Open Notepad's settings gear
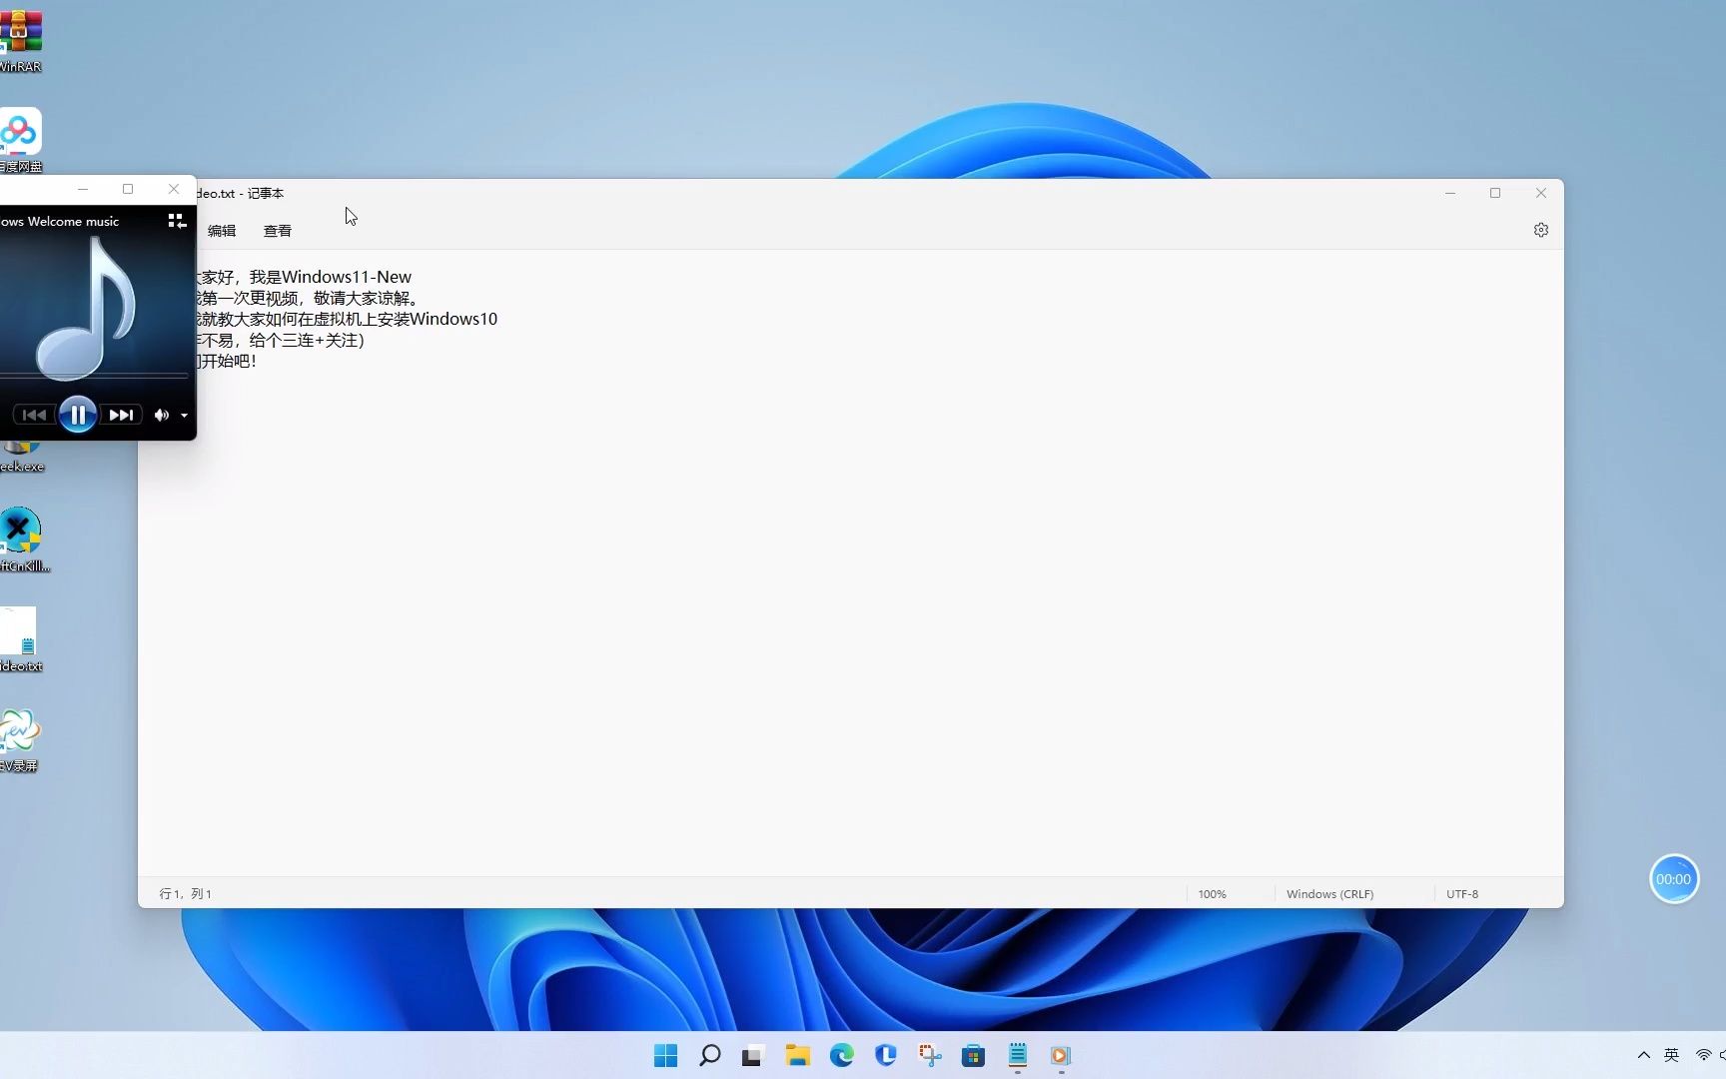 tap(1540, 229)
